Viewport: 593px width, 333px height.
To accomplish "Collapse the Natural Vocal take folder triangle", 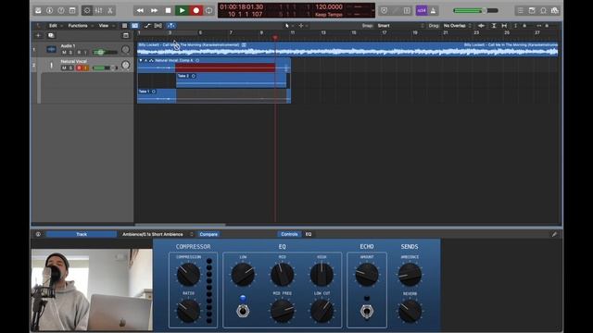I will coord(141,60).
